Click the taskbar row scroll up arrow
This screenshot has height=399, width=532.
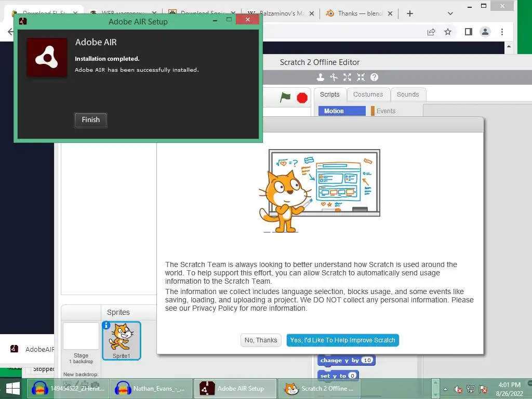click(x=435, y=384)
